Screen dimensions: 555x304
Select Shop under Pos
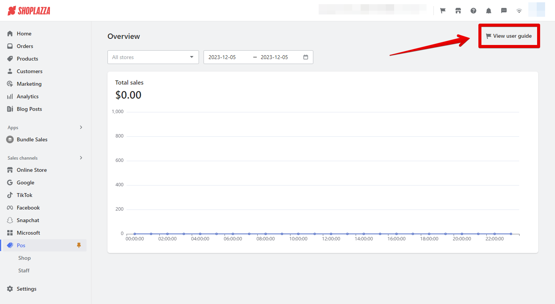pyautogui.click(x=24, y=258)
